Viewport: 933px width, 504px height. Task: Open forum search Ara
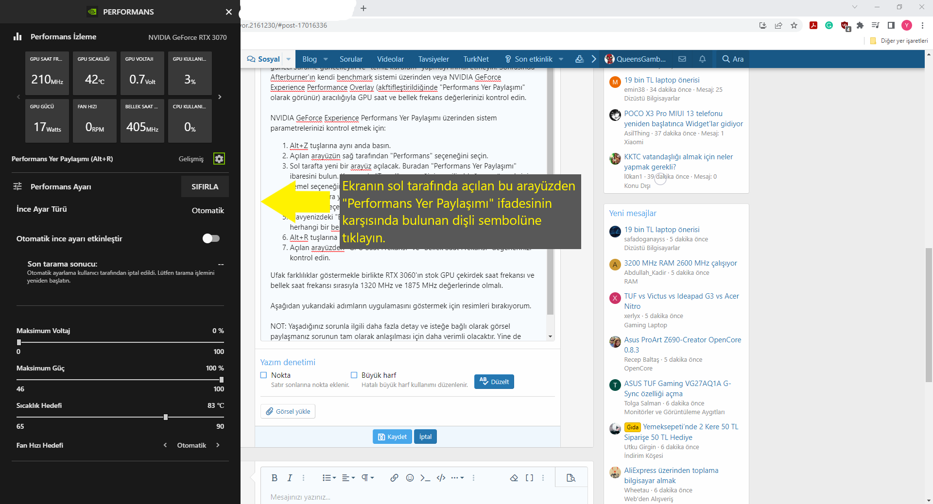(x=733, y=59)
